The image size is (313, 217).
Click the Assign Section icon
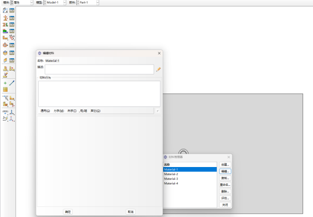5,25
